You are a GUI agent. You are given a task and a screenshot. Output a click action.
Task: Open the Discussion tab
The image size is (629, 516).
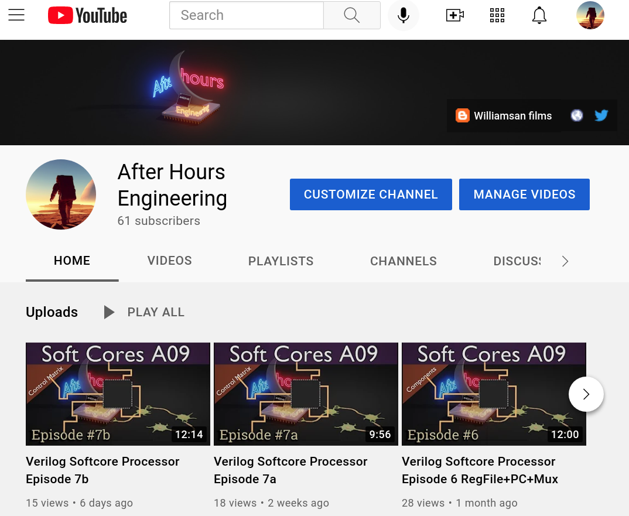click(517, 261)
